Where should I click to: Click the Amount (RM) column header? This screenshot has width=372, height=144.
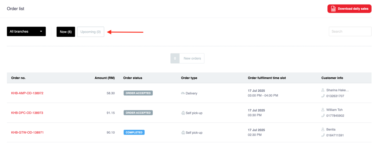pos(104,78)
